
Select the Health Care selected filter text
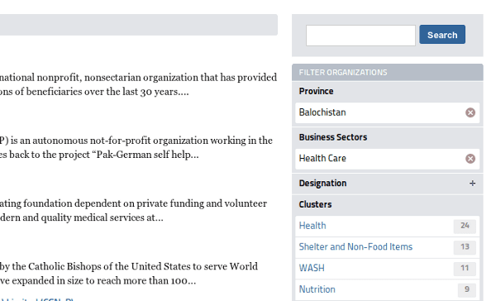322,158
